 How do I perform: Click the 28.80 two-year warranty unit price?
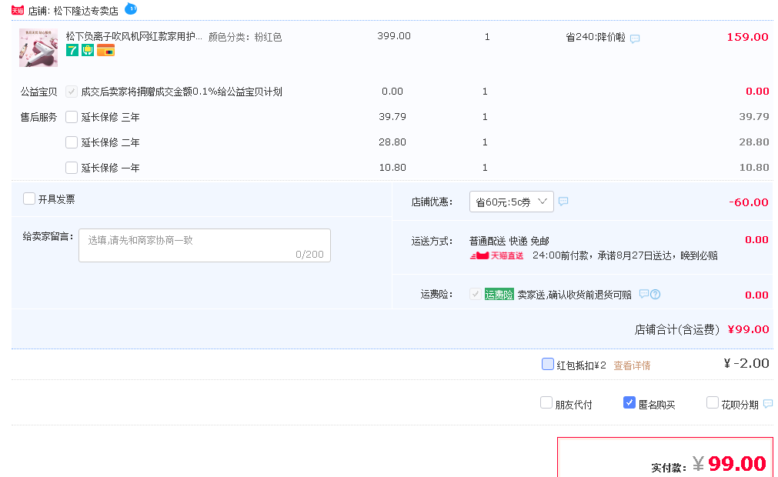tap(392, 142)
